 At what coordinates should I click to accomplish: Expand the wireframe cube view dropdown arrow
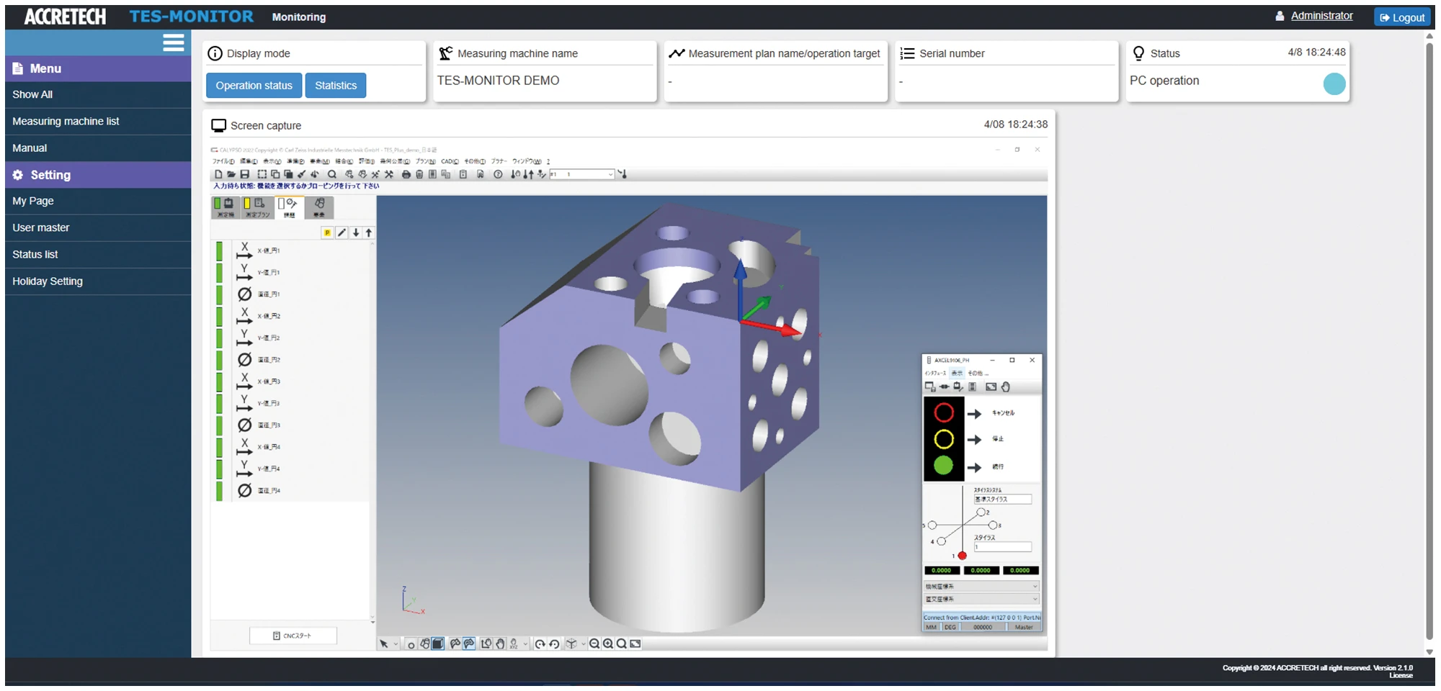tap(584, 643)
